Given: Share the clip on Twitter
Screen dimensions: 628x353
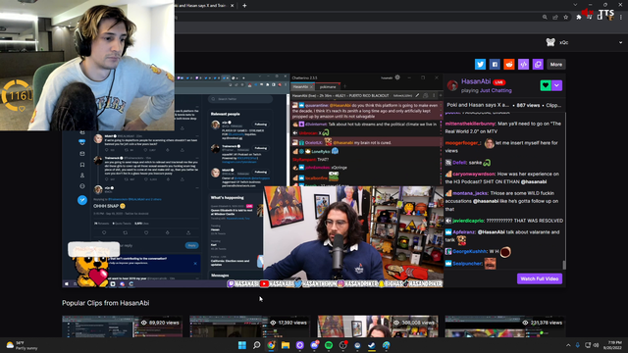Looking at the screenshot, I should click(480, 64).
